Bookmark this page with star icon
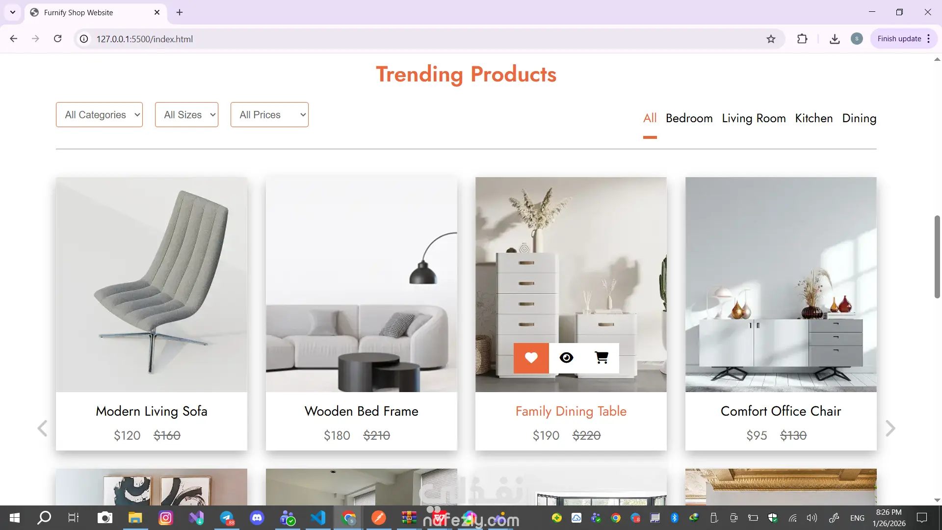This screenshot has width=942, height=530. [x=771, y=39]
